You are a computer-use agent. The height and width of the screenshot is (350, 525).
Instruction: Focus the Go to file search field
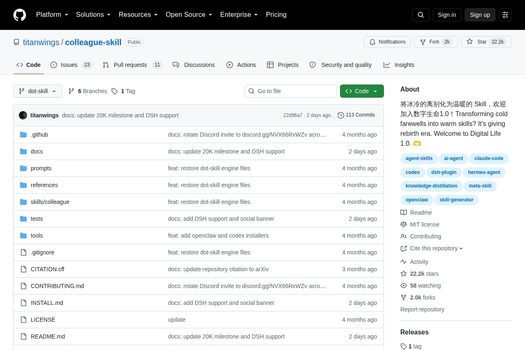(x=290, y=91)
